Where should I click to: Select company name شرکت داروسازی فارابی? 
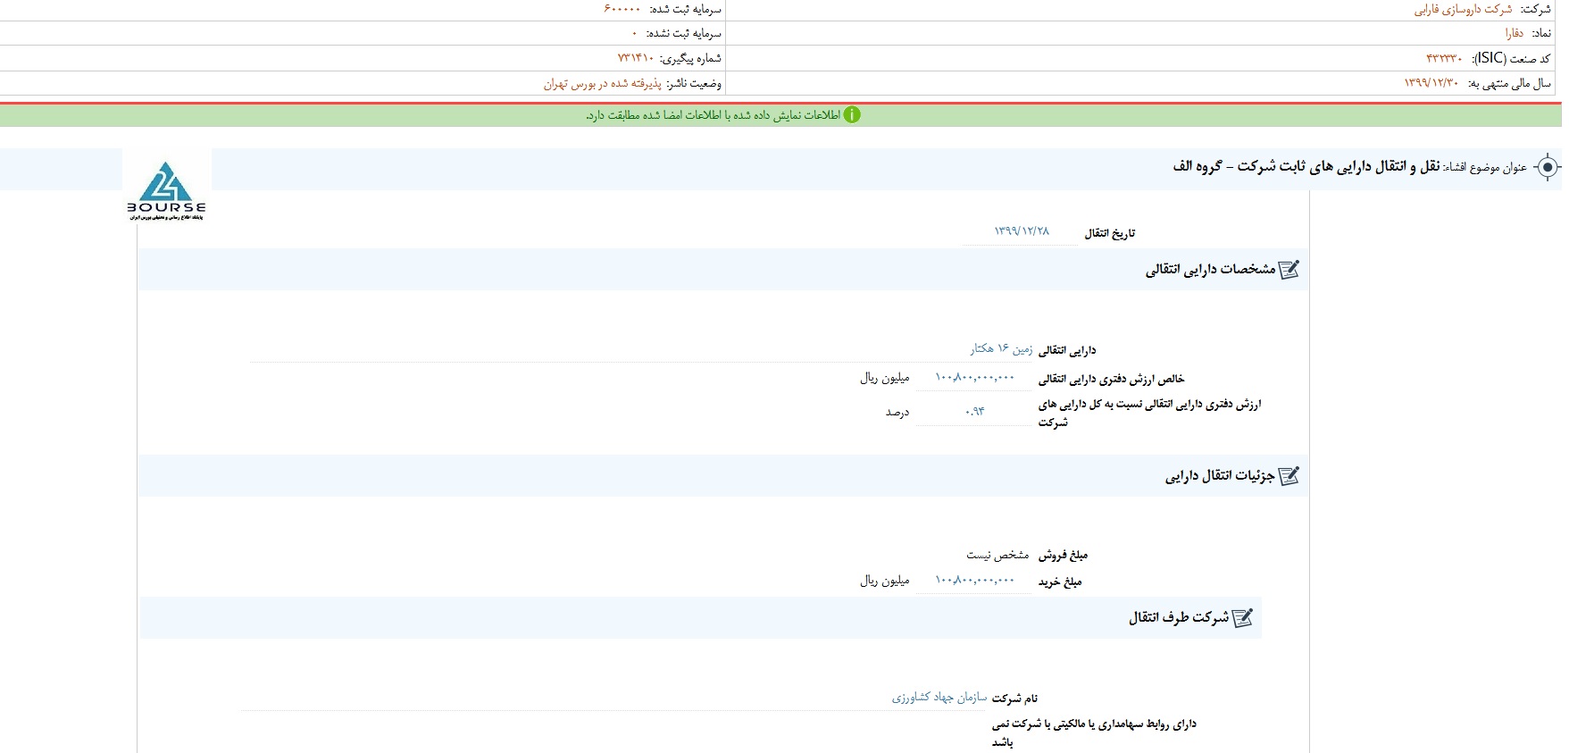[x=1463, y=9]
